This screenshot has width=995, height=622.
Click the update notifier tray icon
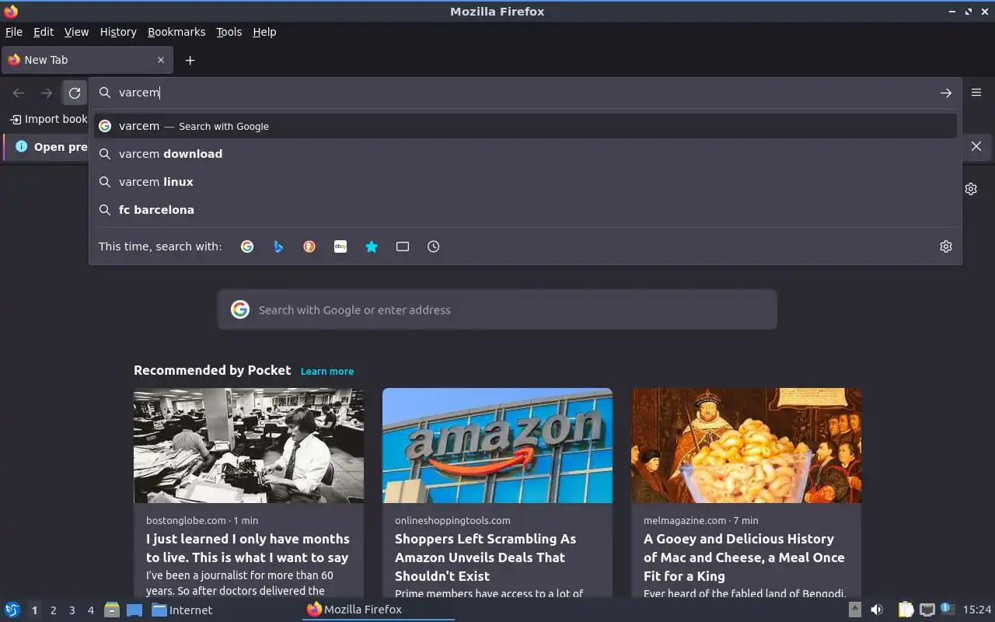(x=947, y=609)
